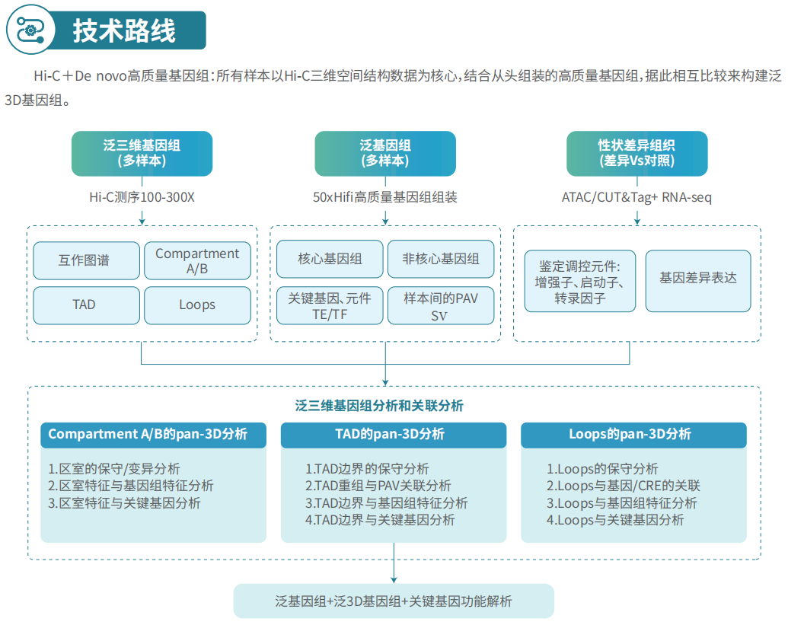The width and height of the screenshot is (788, 625).
Task: Click the 核心基因组 box
Action: point(330,259)
